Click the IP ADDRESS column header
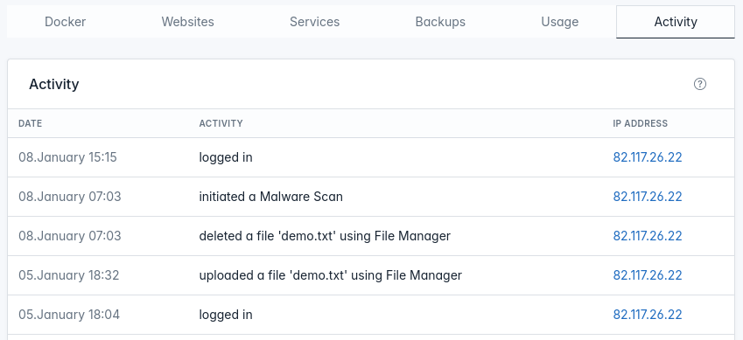743x340 pixels. click(x=641, y=123)
